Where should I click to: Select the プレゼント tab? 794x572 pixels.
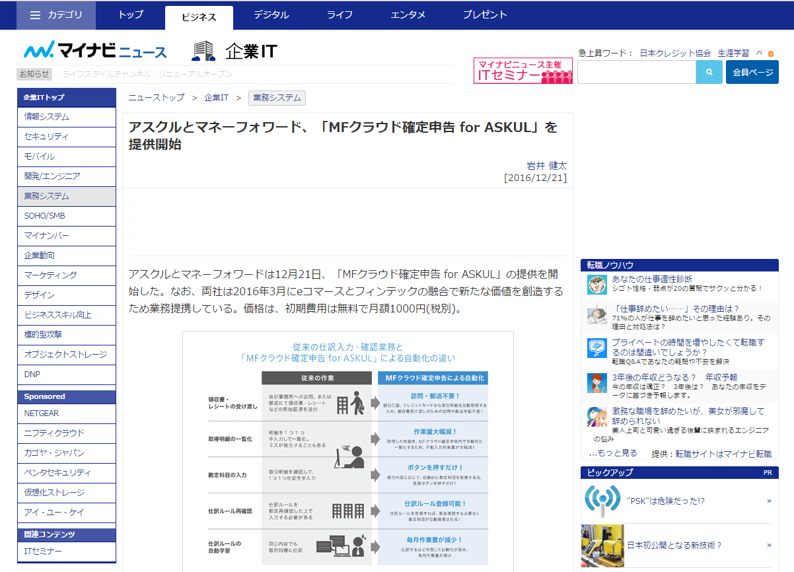[484, 15]
